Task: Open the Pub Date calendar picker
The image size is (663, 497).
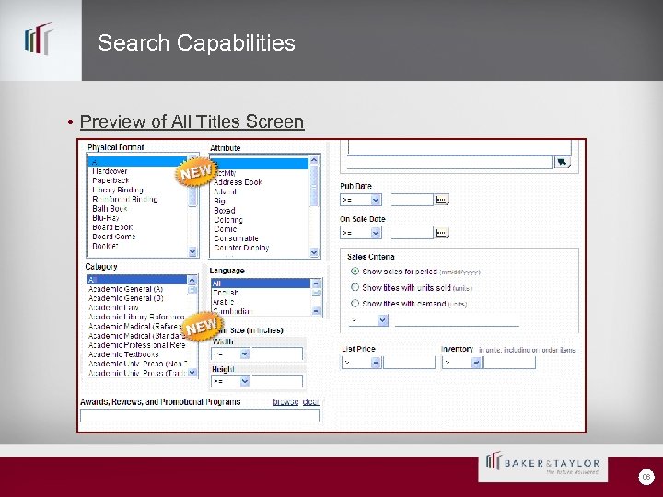Action: (x=442, y=200)
